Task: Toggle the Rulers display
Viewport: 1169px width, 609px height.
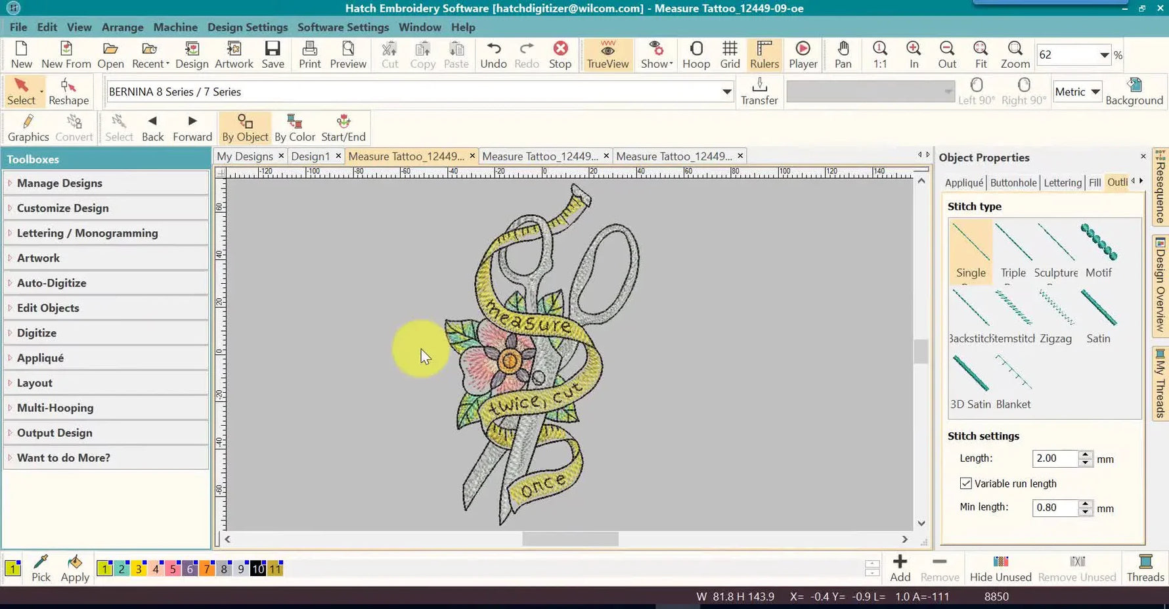Action: (x=764, y=55)
